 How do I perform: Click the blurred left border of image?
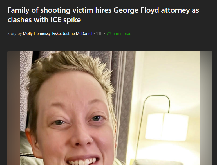tap(14, 108)
